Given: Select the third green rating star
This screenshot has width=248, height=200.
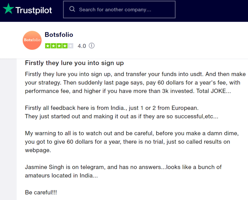Looking at the screenshot, I should coord(59,46).
